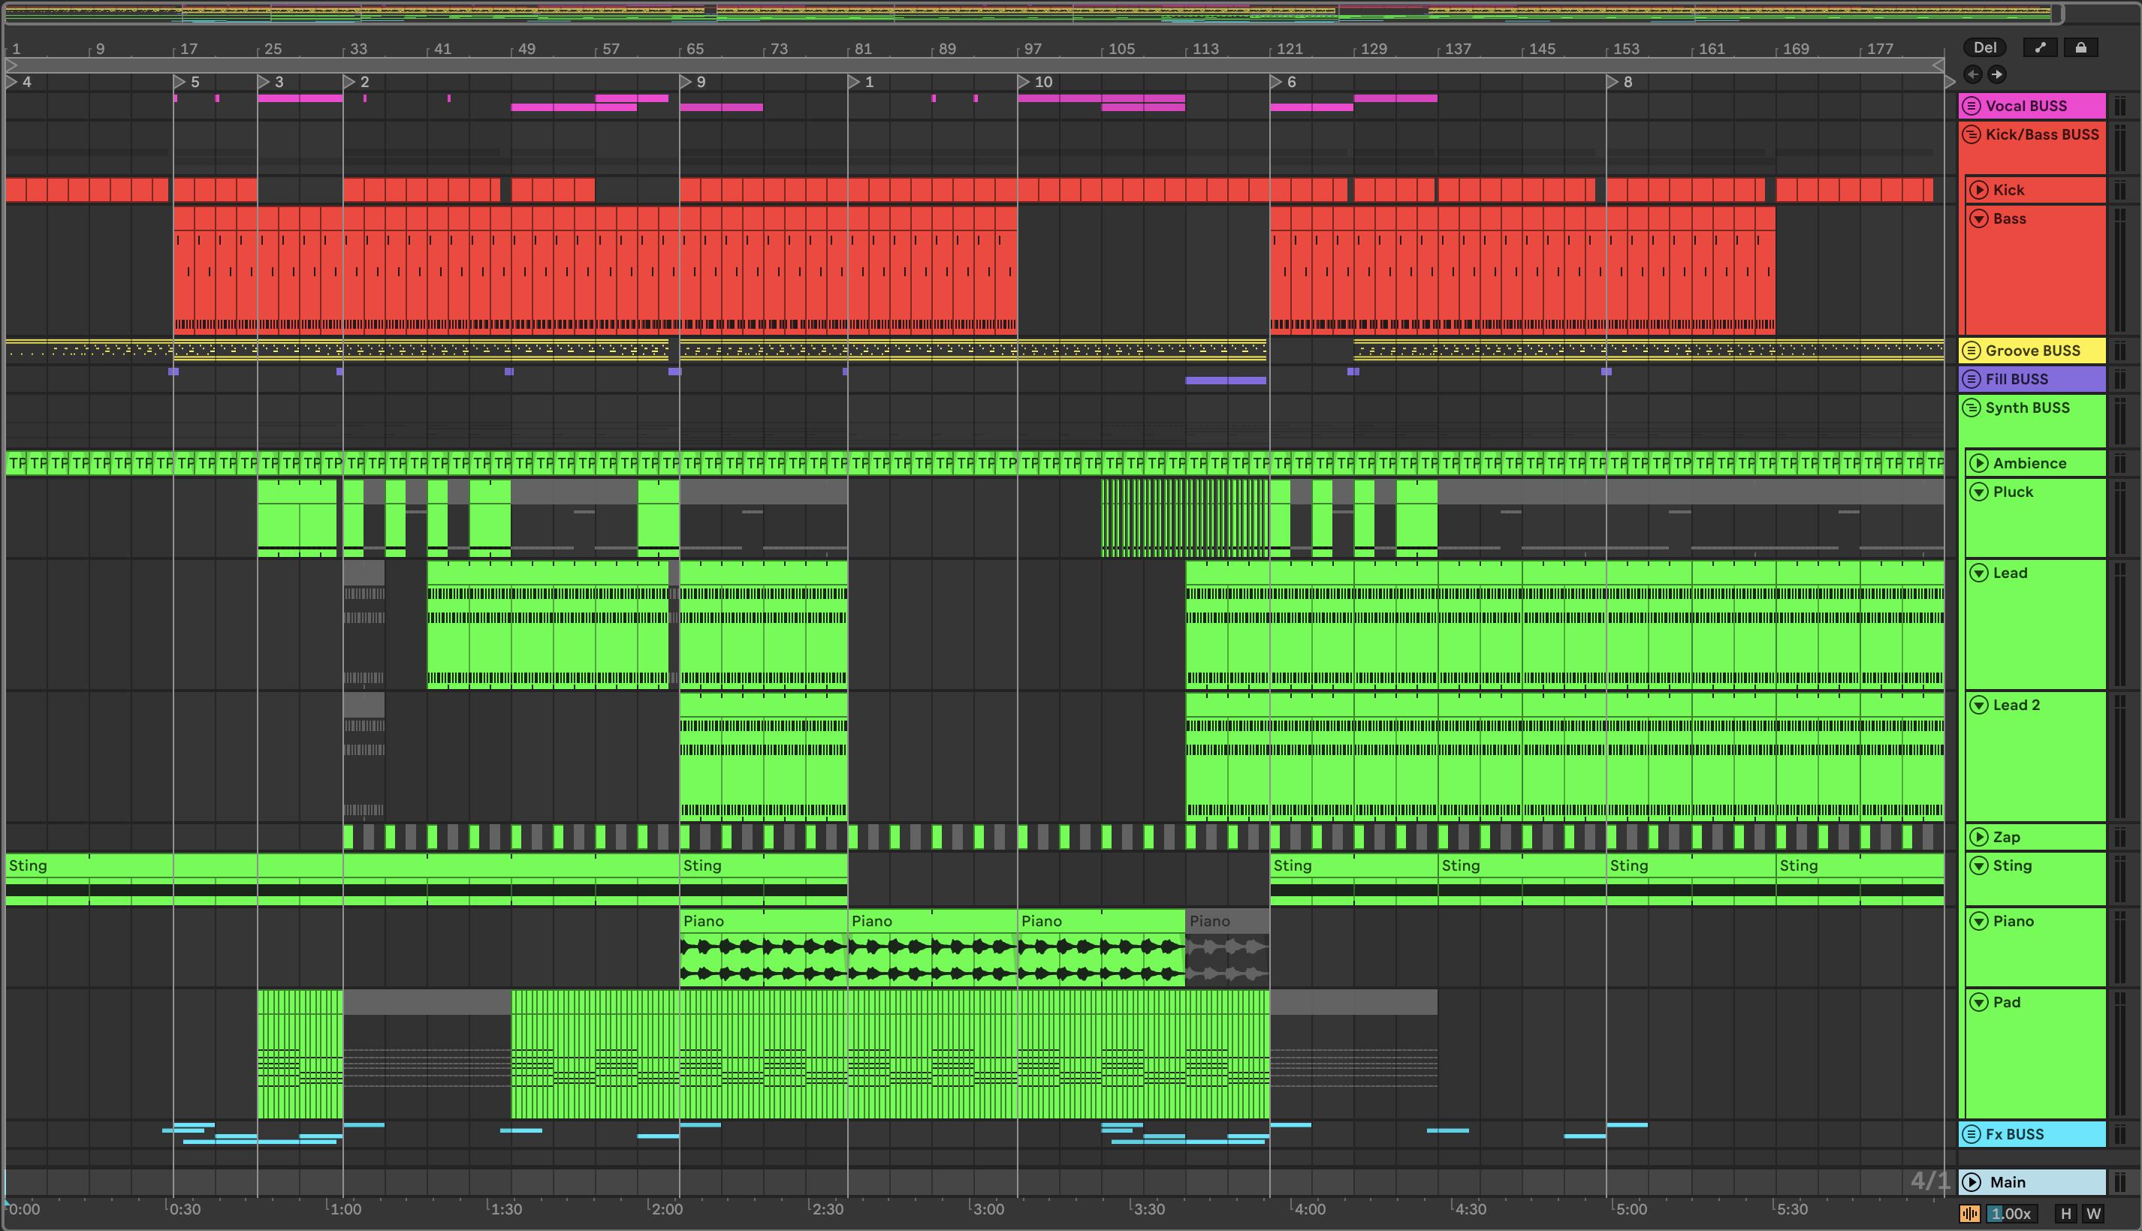
Task: Select the Lead 2 track name
Action: pos(2016,705)
